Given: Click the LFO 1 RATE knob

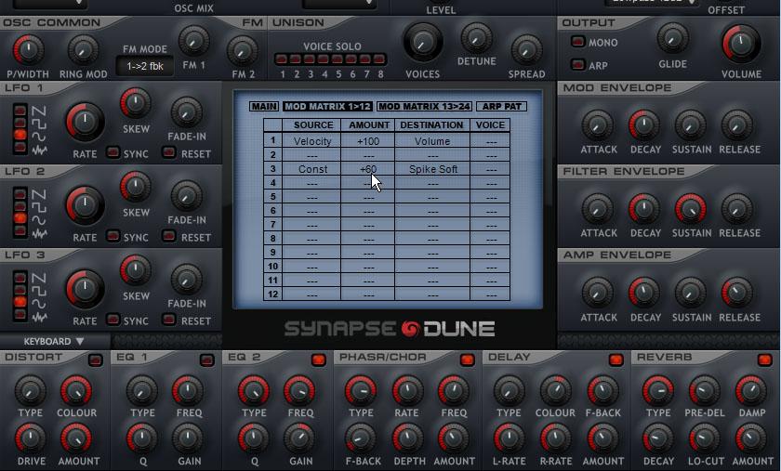Looking at the screenshot, I should pos(85,122).
